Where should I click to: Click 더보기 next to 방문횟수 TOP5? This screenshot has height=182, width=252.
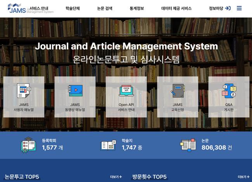(243, 177)
